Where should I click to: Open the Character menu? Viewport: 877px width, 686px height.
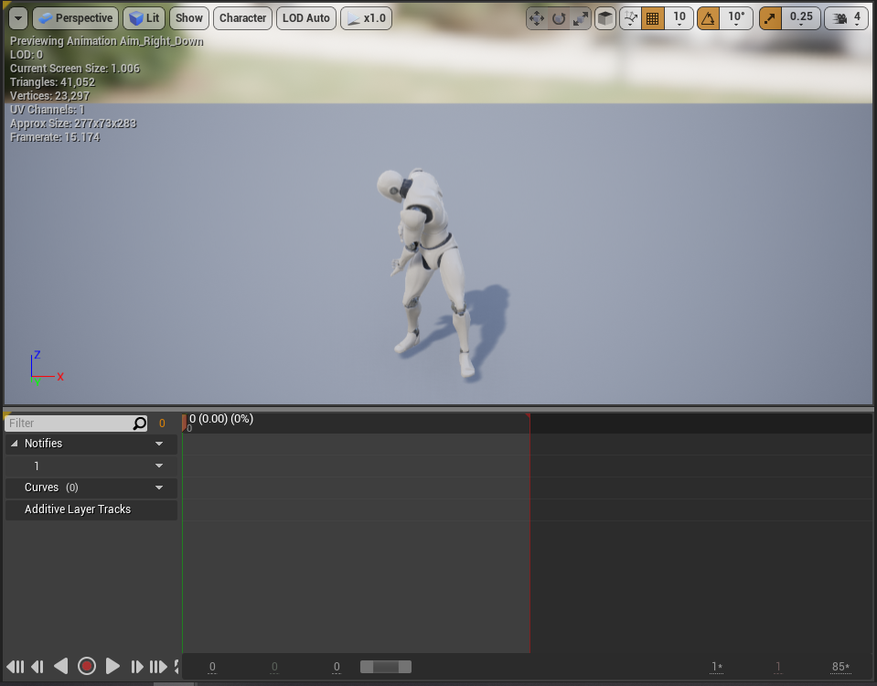[242, 18]
